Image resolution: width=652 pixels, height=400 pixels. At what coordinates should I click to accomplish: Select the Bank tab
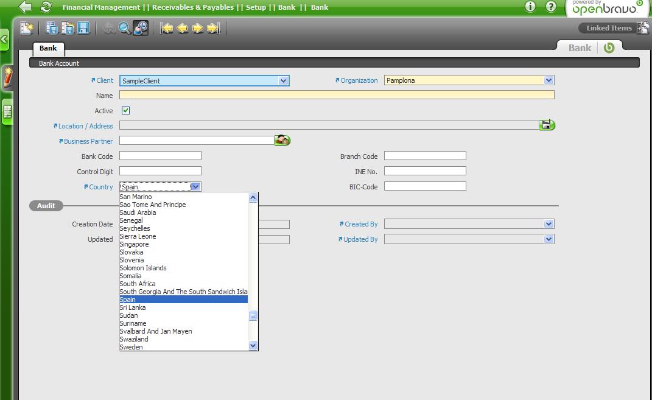pyautogui.click(x=48, y=49)
